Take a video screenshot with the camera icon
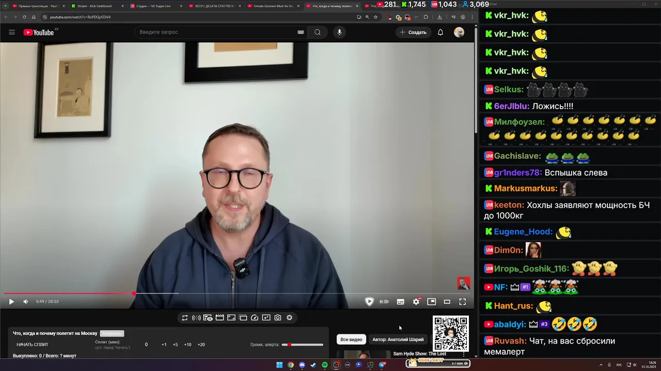The width and height of the screenshot is (661, 371). 278,318
